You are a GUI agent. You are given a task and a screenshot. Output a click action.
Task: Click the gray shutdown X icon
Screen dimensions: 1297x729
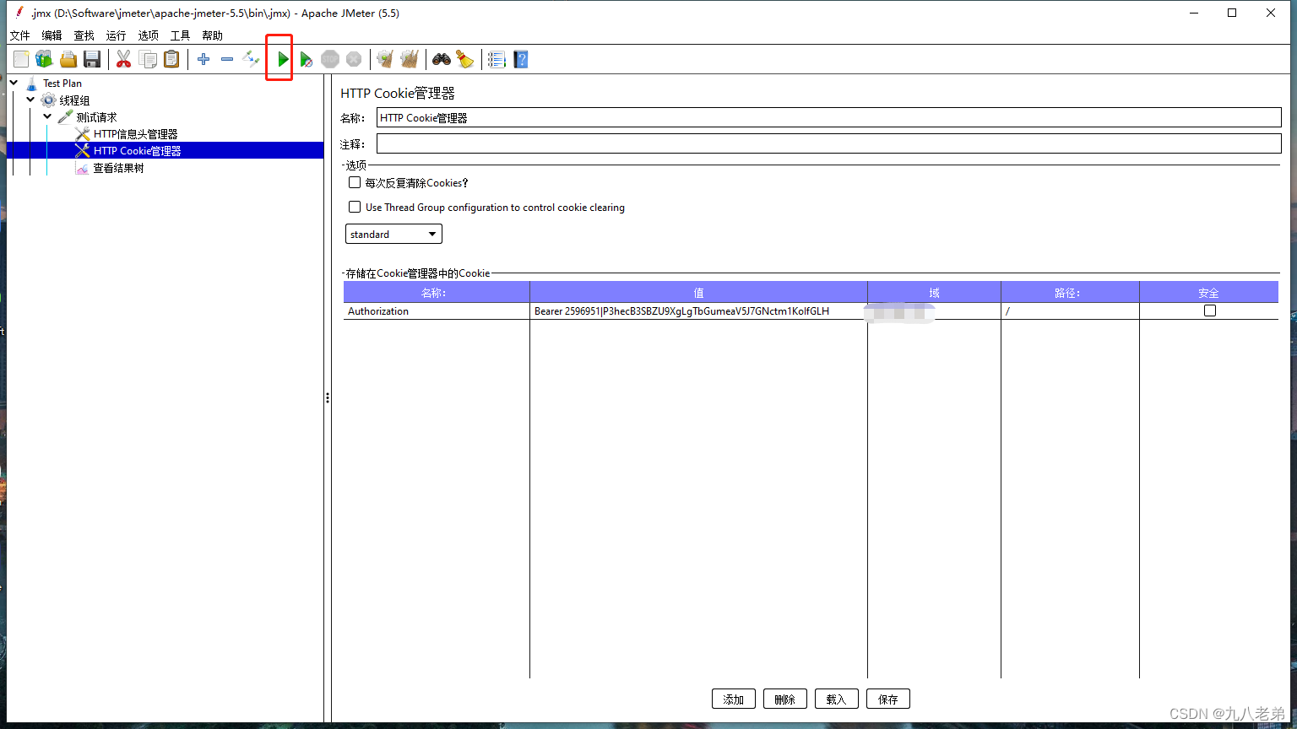click(354, 59)
